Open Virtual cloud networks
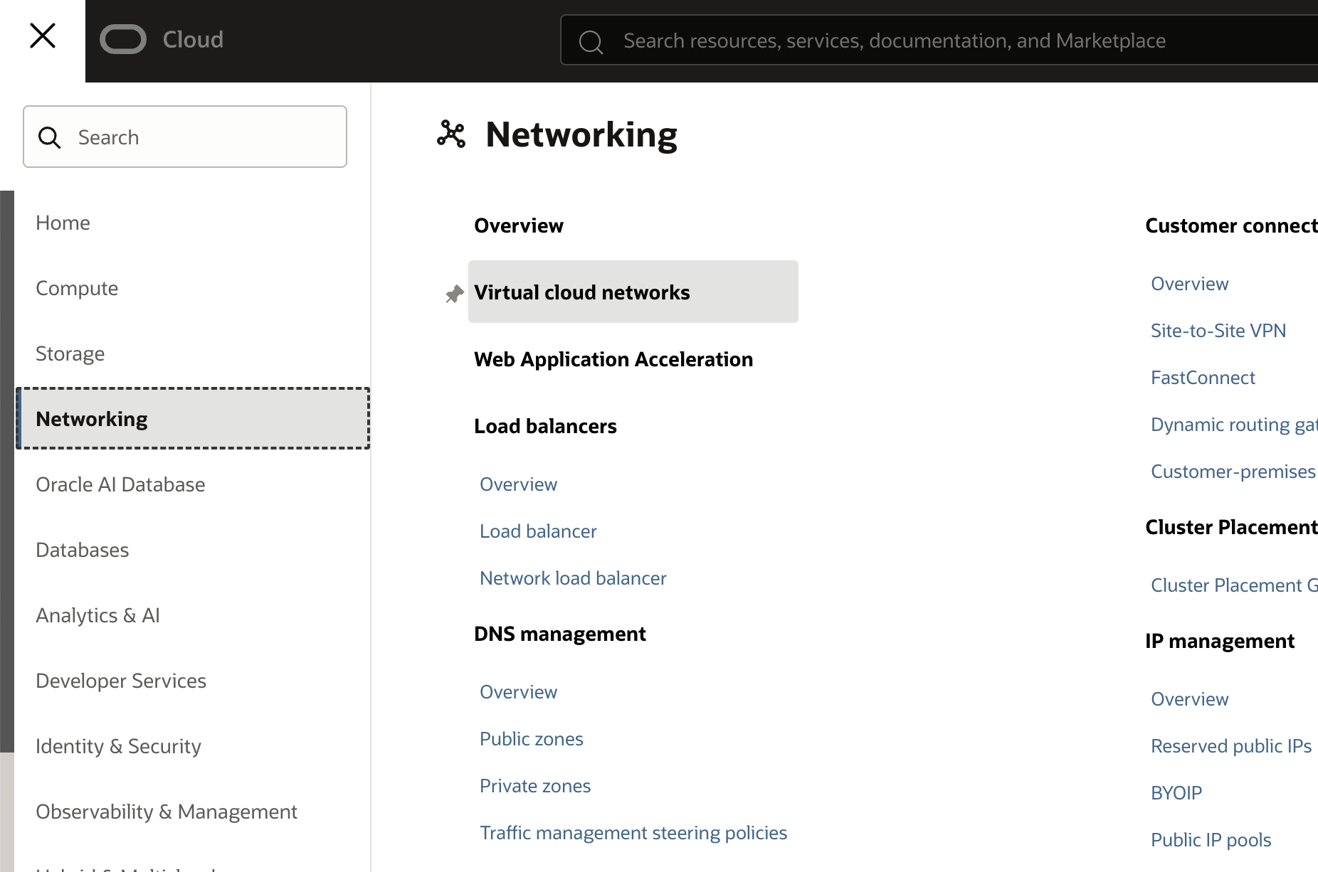The width and height of the screenshot is (1318, 872). click(x=581, y=292)
